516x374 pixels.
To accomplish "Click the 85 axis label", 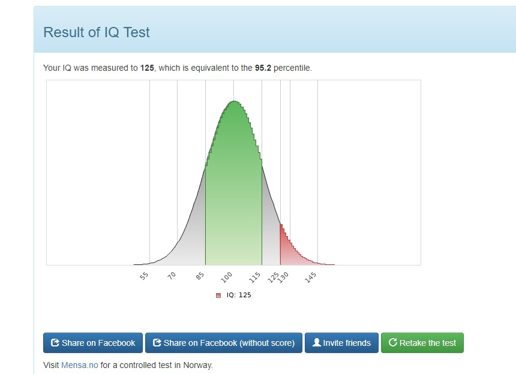I will click(200, 276).
